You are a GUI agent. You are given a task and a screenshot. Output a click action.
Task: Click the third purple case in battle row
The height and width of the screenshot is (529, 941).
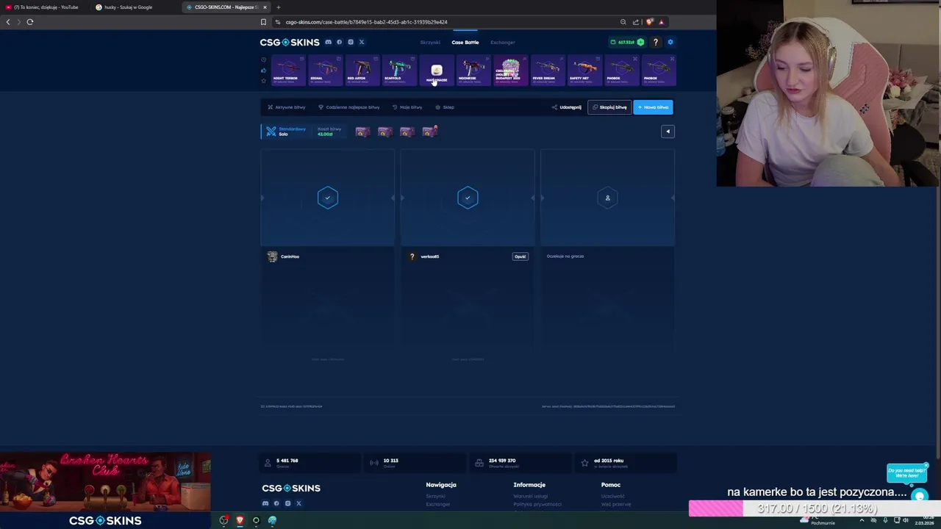coord(407,132)
